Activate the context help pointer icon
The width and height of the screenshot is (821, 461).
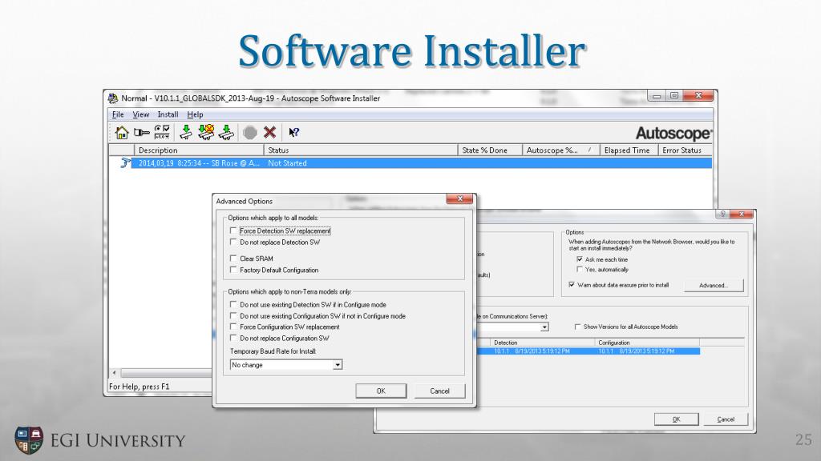tap(293, 133)
